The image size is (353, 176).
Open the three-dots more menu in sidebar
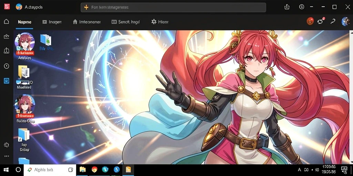pos(7,156)
